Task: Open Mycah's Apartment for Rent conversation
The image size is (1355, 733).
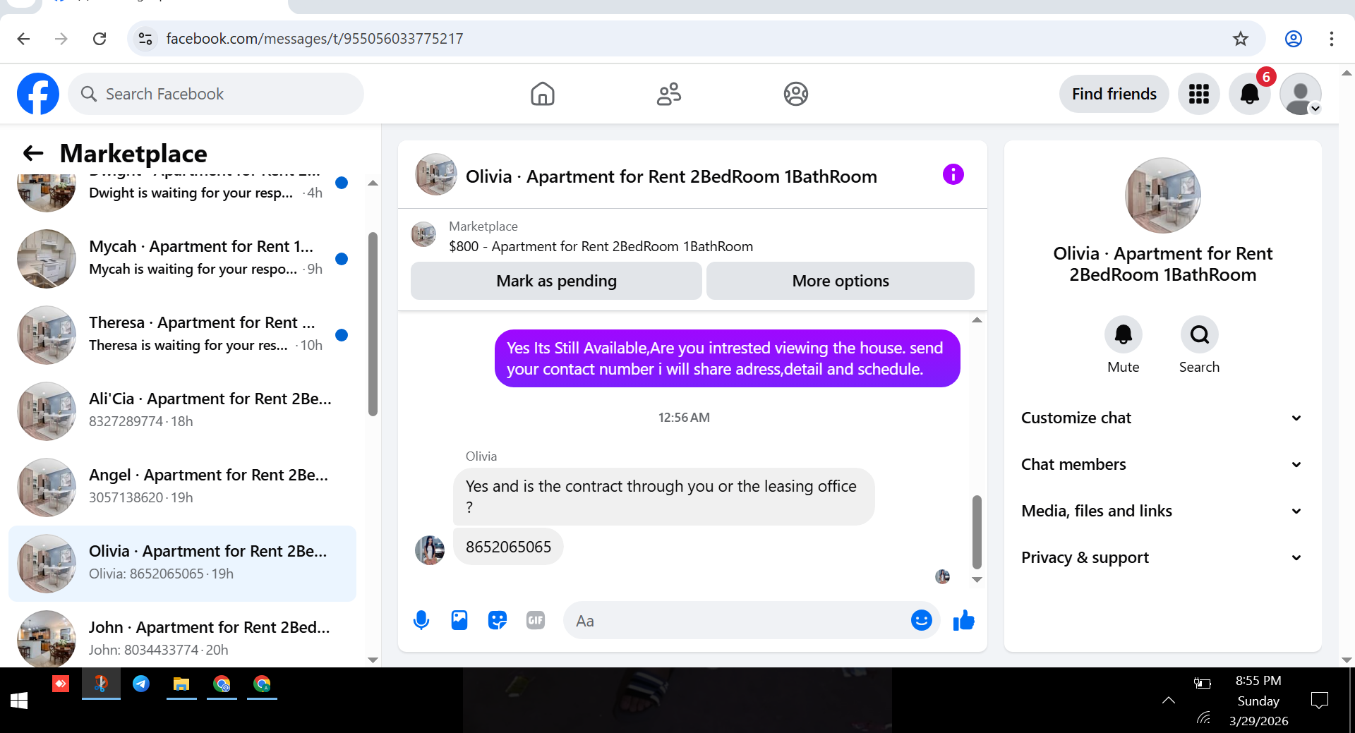Action: pos(182,258)
